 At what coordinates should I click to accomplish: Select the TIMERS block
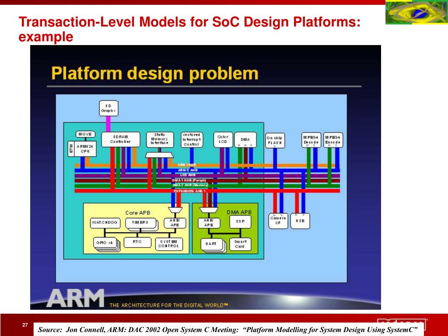141,224
